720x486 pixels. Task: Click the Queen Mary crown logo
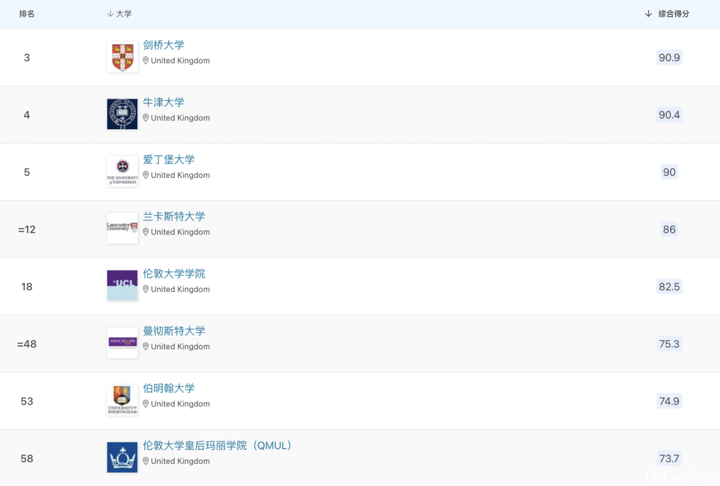[122, 458]
